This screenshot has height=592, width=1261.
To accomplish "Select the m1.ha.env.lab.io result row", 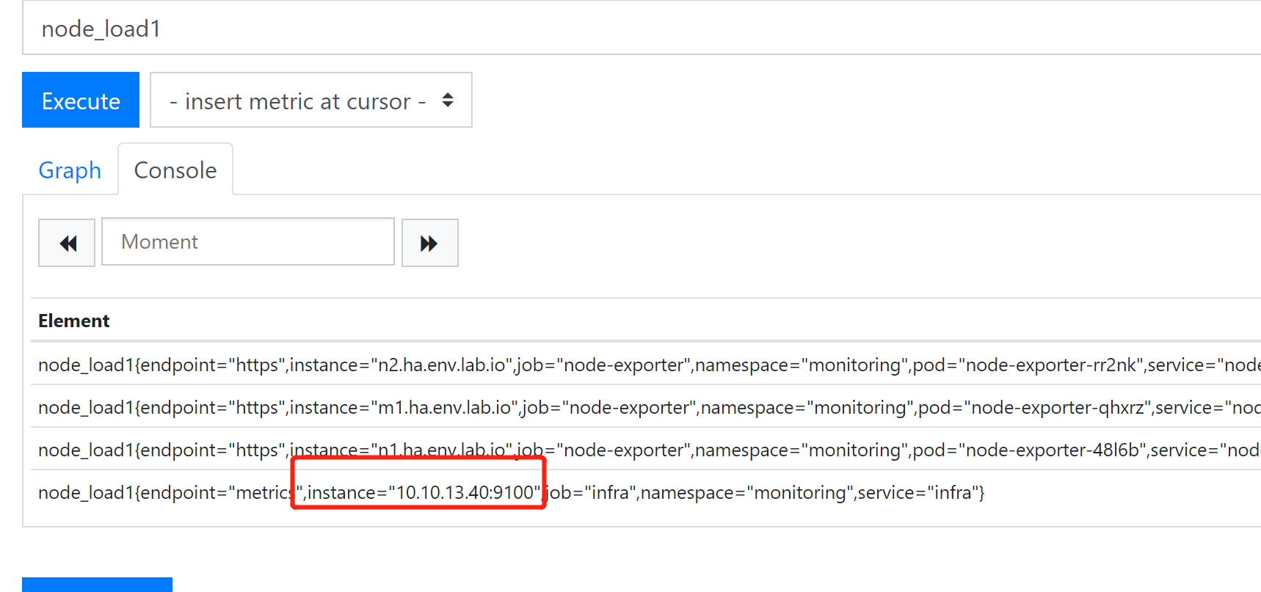I will pyautogui.click(x=646, y=407).
